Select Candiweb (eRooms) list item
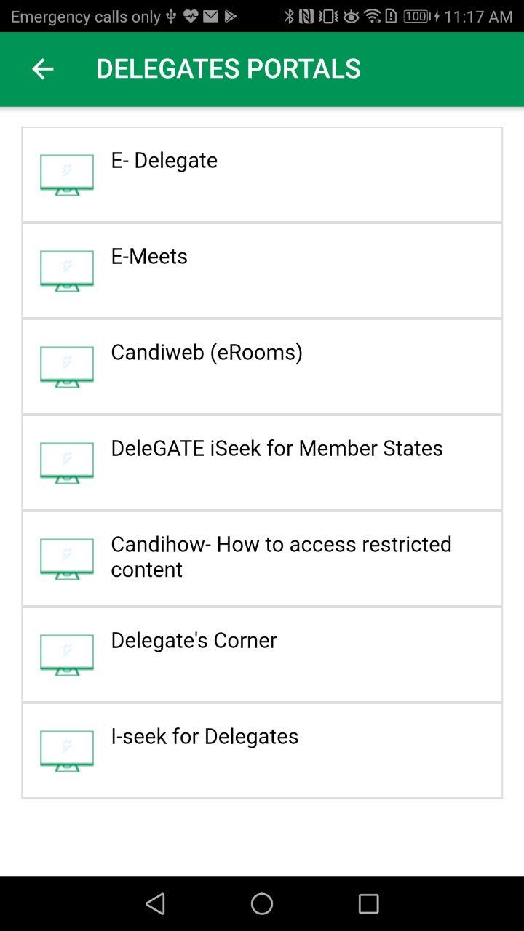This screenshot has height=931, width=524. [x=262, y=367]
